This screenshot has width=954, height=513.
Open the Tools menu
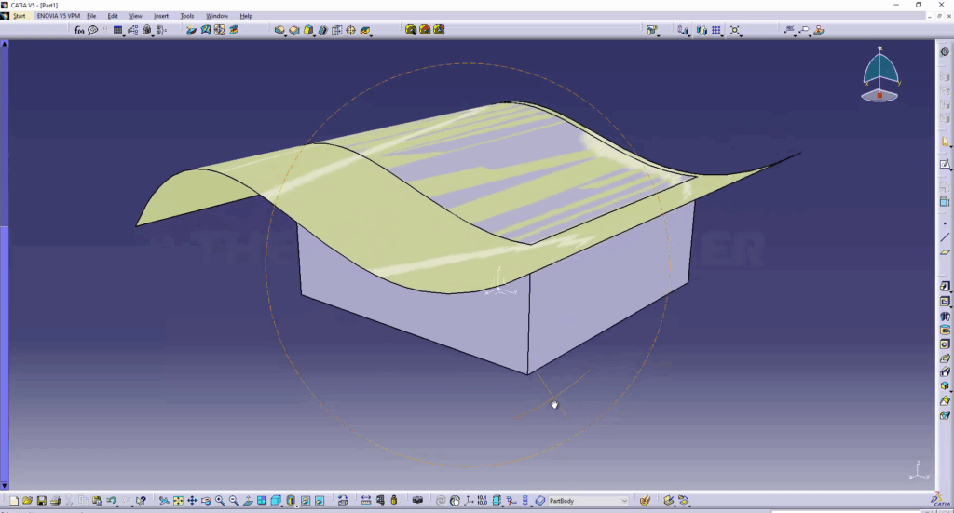coord(187,16)
